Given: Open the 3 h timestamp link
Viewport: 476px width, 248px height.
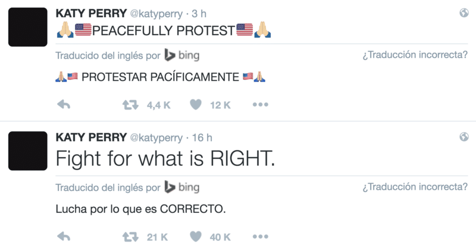Looking at the screenshot, I should pos(199,14).
